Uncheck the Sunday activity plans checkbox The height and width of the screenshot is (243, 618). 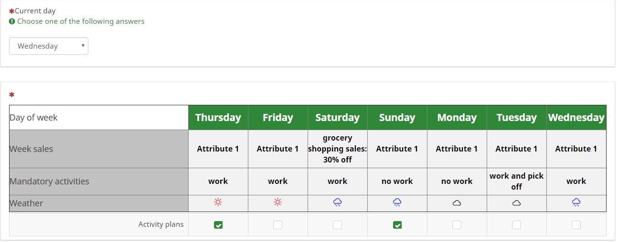(x=397, y=225)
